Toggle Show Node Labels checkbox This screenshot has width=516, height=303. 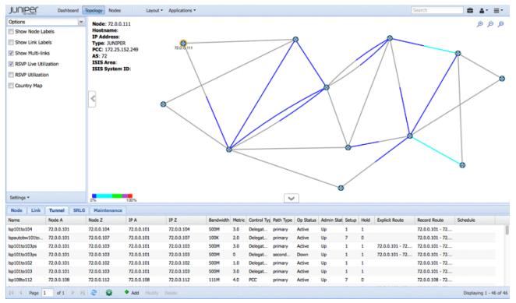point(11,32)
